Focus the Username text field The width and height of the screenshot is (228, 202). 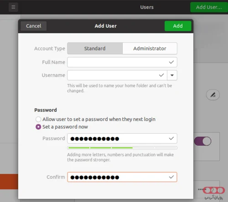click(117, 75)
